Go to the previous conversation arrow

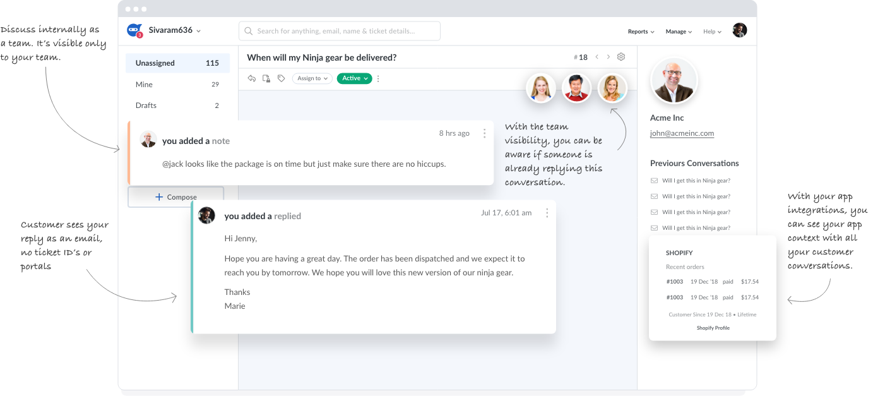597,57
